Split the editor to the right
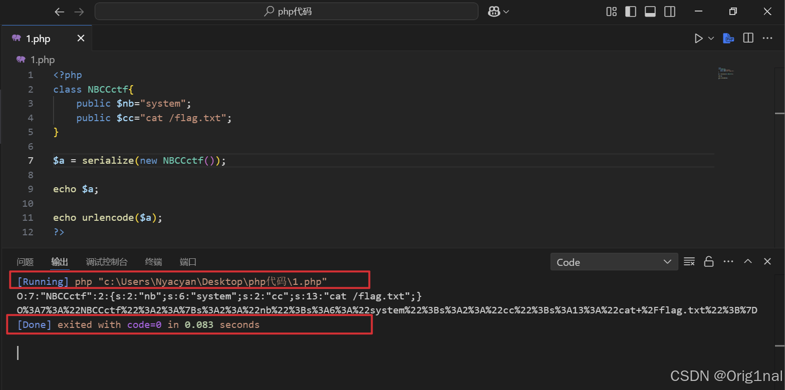Screen dimensions: 785x390 (x=748, y=38)
